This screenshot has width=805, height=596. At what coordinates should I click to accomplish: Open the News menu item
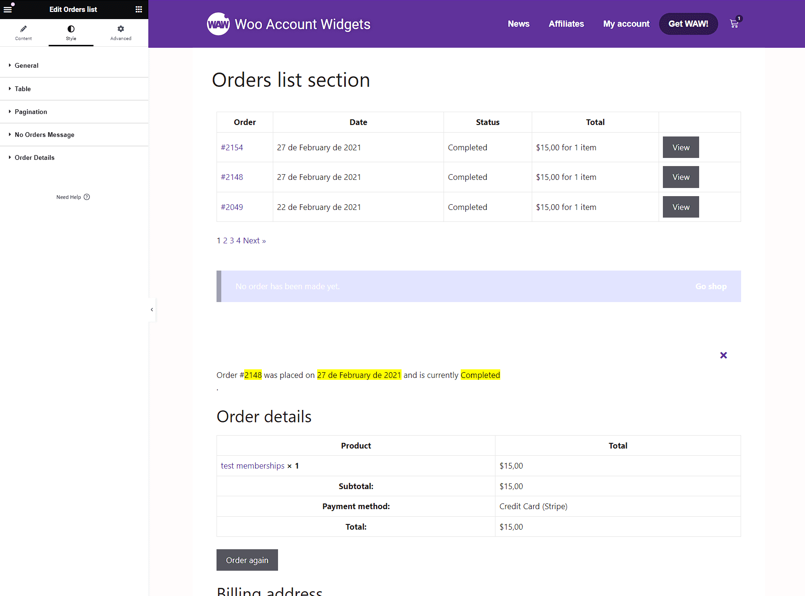518,24
